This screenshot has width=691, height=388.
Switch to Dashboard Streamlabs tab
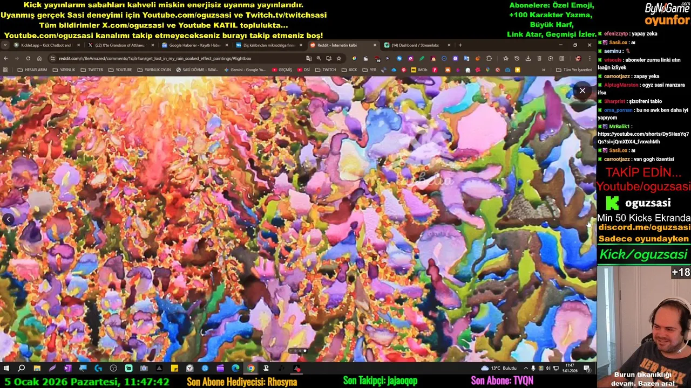417,45
